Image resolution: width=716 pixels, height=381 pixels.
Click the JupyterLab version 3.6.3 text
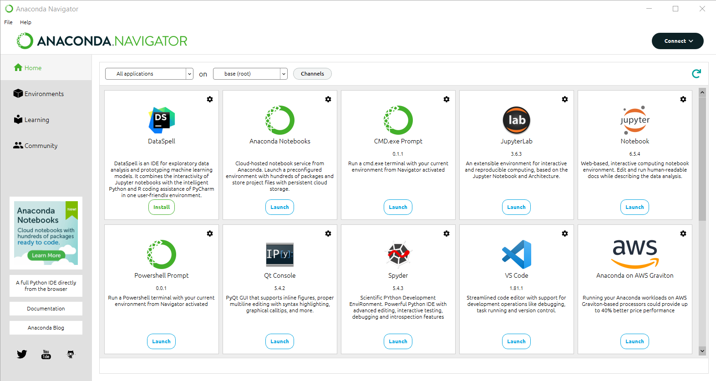517,154
